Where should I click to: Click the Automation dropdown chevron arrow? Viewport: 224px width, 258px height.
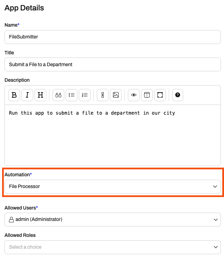pyautogui.click(x=215, y=187)
